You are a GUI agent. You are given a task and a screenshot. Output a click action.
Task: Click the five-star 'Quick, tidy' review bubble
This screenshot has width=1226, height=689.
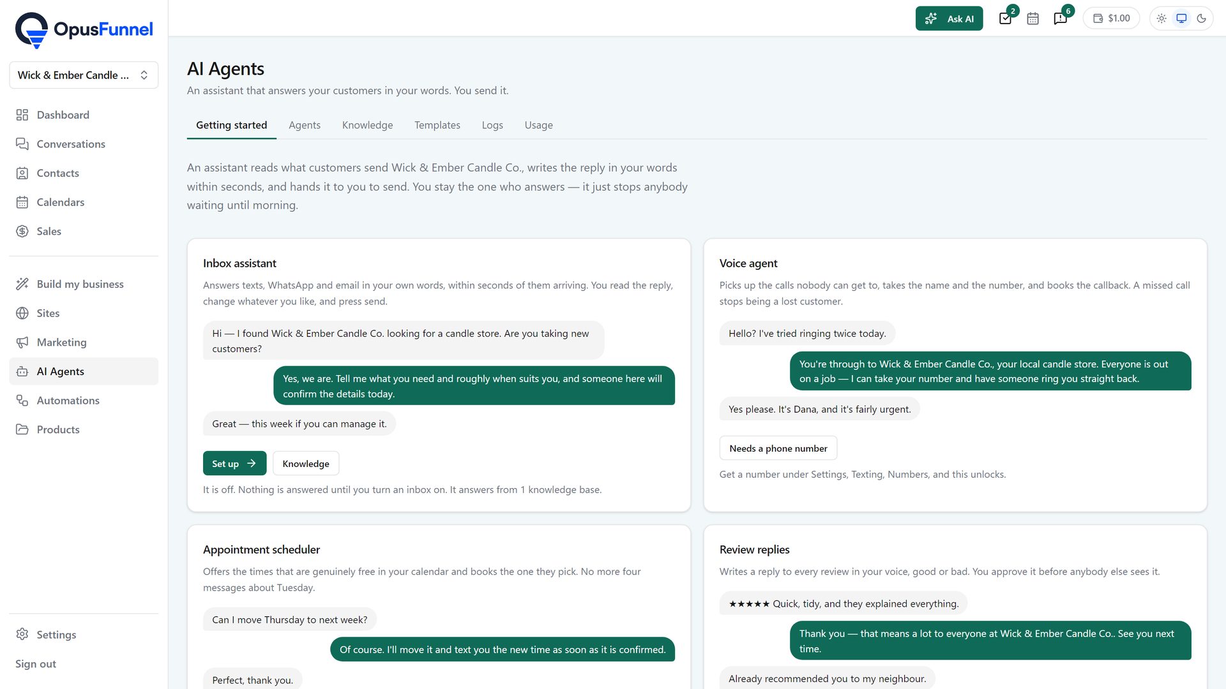point(844,604)
